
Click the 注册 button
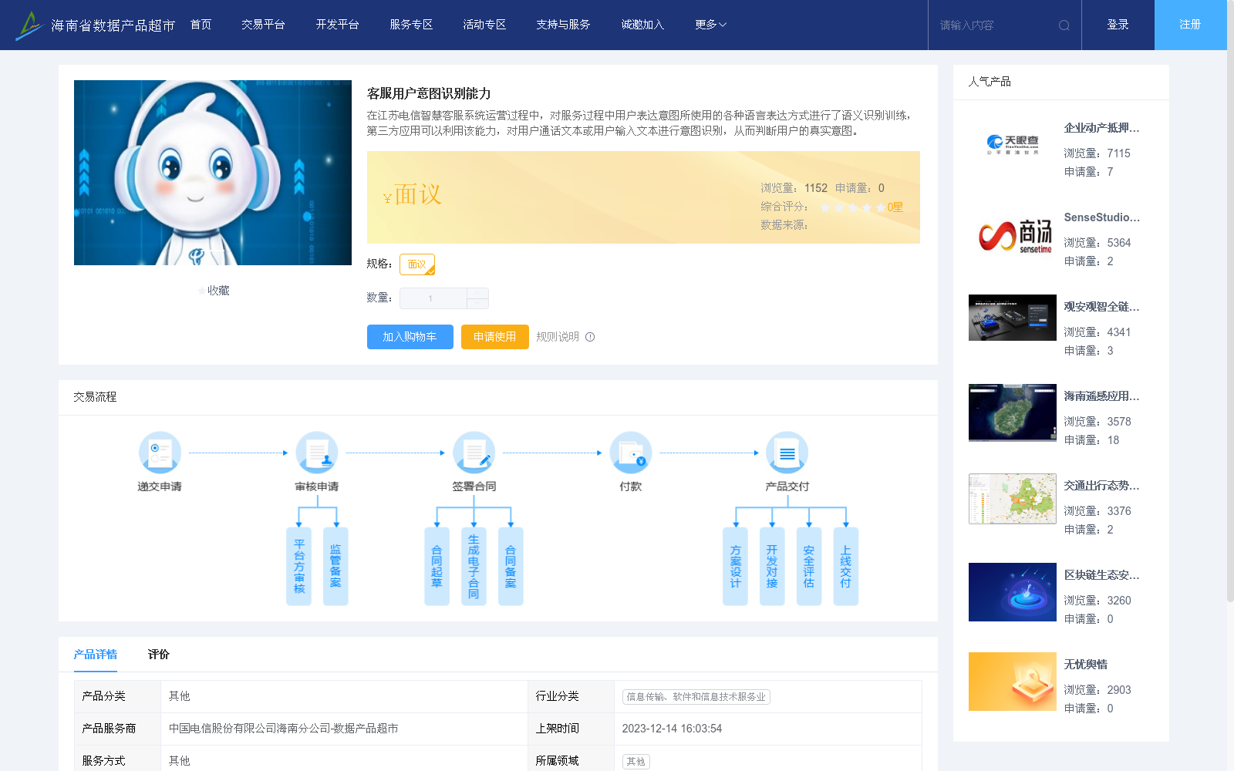click(1191, 25)
